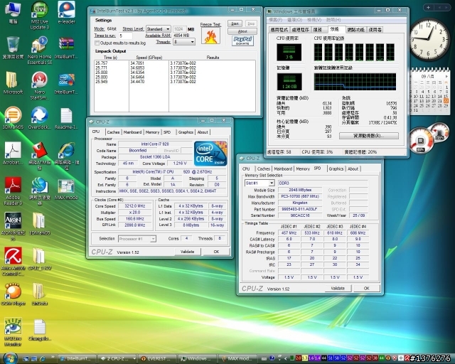Open the e-leader desktop shortcut

coord(66,13)
